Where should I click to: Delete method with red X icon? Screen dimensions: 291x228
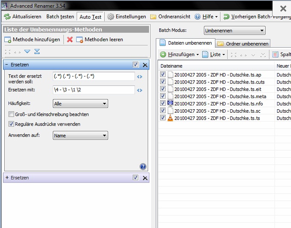tap(70, 39)
